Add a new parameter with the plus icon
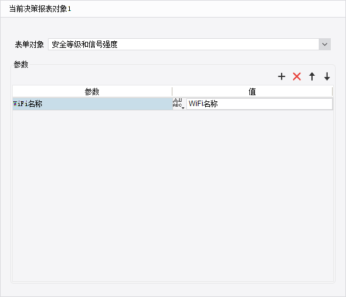Screen dimensions: 346x297 (x=282, y=76)
